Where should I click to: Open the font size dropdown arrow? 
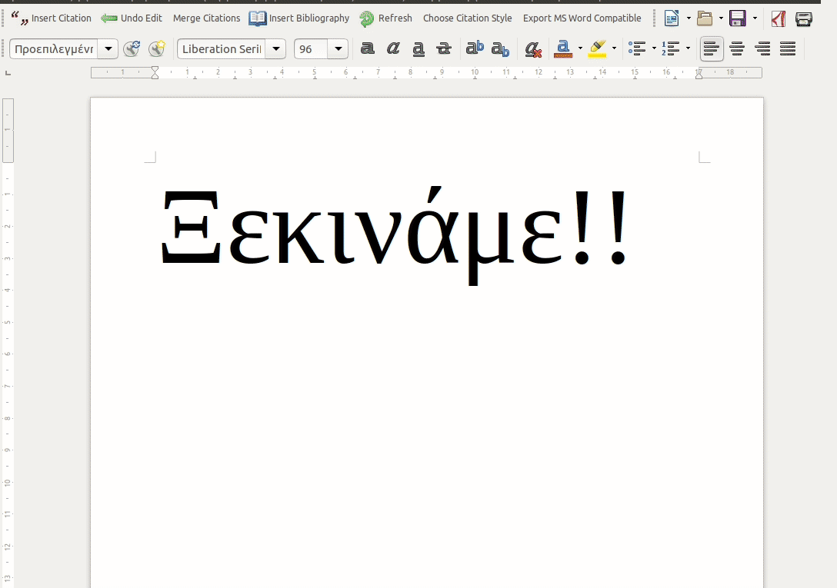coord(338,49)
